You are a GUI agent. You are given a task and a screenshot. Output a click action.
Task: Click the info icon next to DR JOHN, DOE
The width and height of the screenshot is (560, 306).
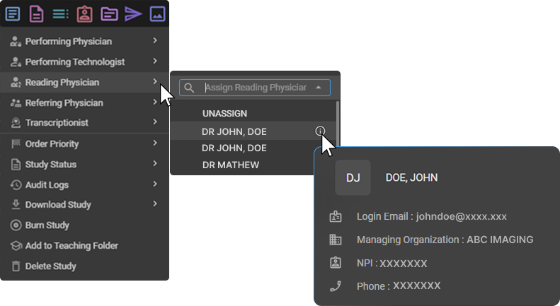tap(320, 131)
